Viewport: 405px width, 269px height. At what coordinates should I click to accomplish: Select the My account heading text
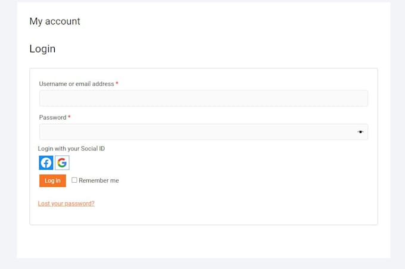pos(55,21)
